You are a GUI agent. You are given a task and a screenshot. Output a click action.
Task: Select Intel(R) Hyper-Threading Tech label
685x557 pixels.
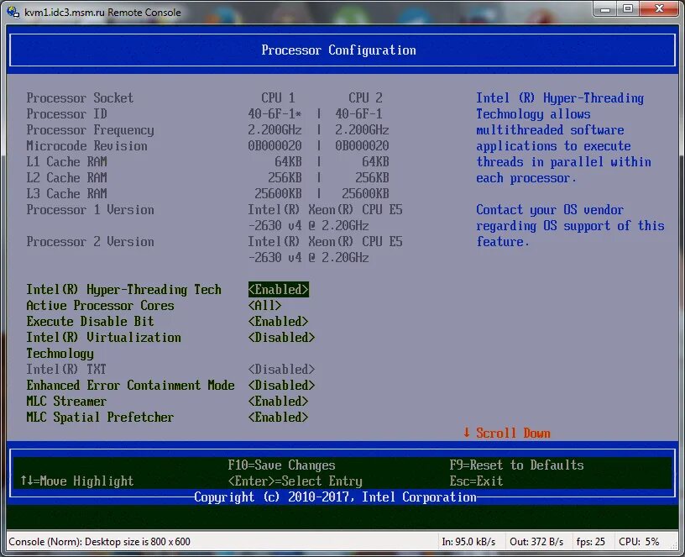point(123,290)
